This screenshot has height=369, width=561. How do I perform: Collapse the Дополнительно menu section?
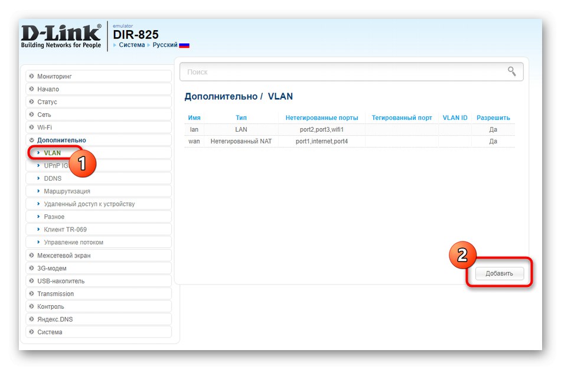[x=99, y=140]
